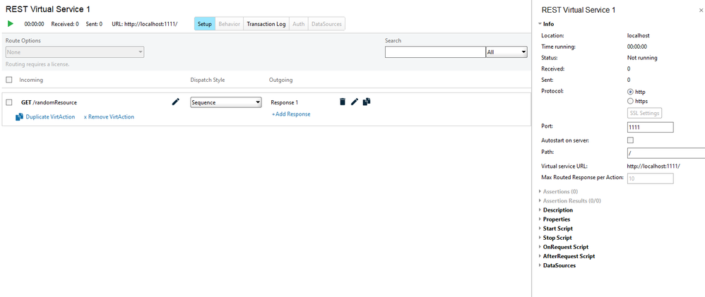Screen dimensions: 705x297
Task: Open the search filter All dropdown
Action: point(506,52)
